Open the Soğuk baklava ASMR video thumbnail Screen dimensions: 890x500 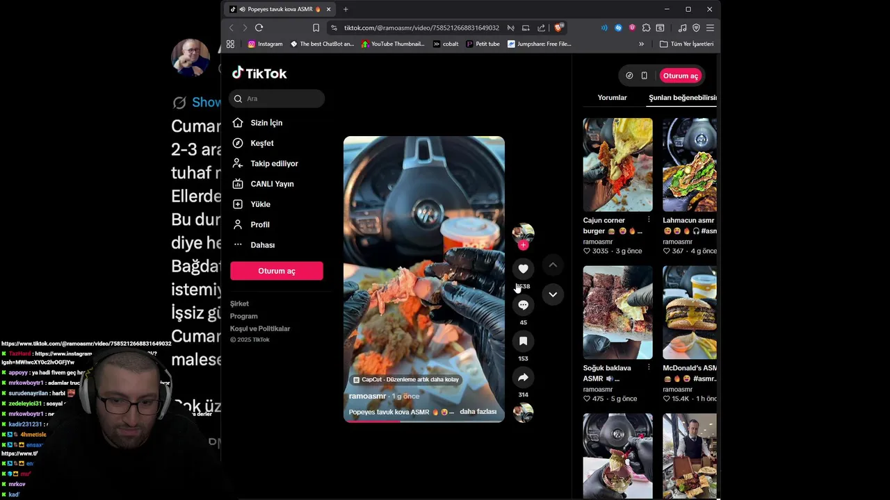(617, 312)
